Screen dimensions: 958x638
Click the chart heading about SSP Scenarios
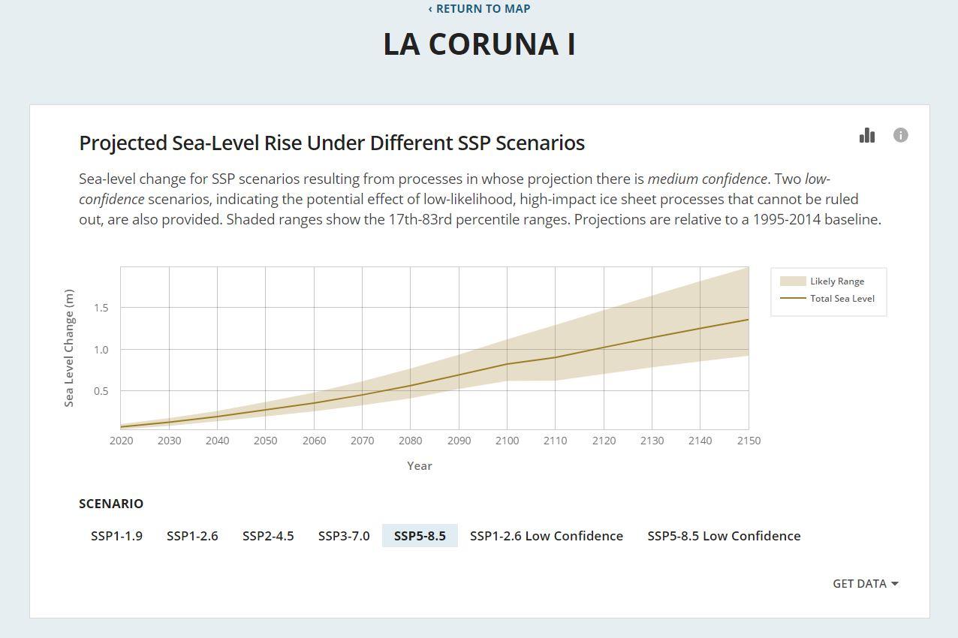pos(332,143)
